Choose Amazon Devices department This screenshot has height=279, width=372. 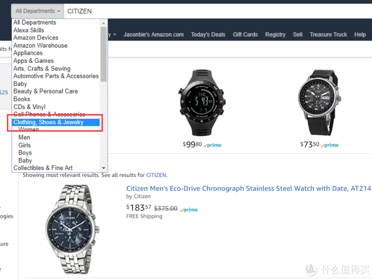[36, 38]
